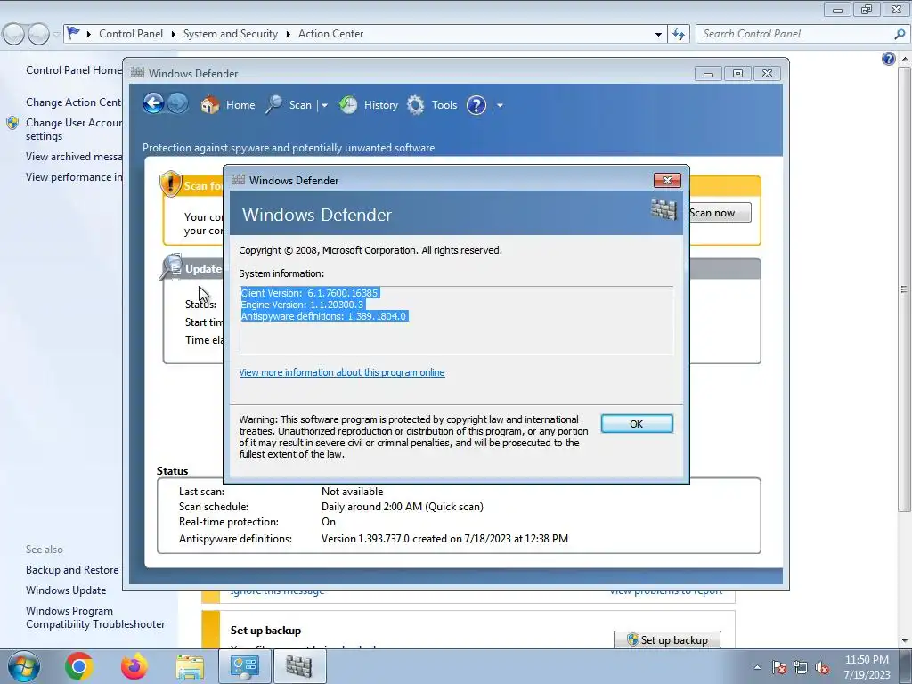The width and height of the screenshot is (912, 684).
Task: Open View more information about this program online
Action: click(342, 372)
